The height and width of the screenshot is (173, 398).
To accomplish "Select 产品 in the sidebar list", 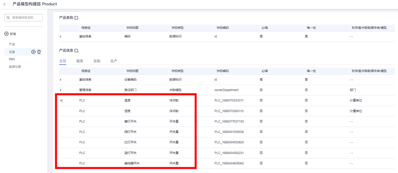I will click(x=12, y=44).
